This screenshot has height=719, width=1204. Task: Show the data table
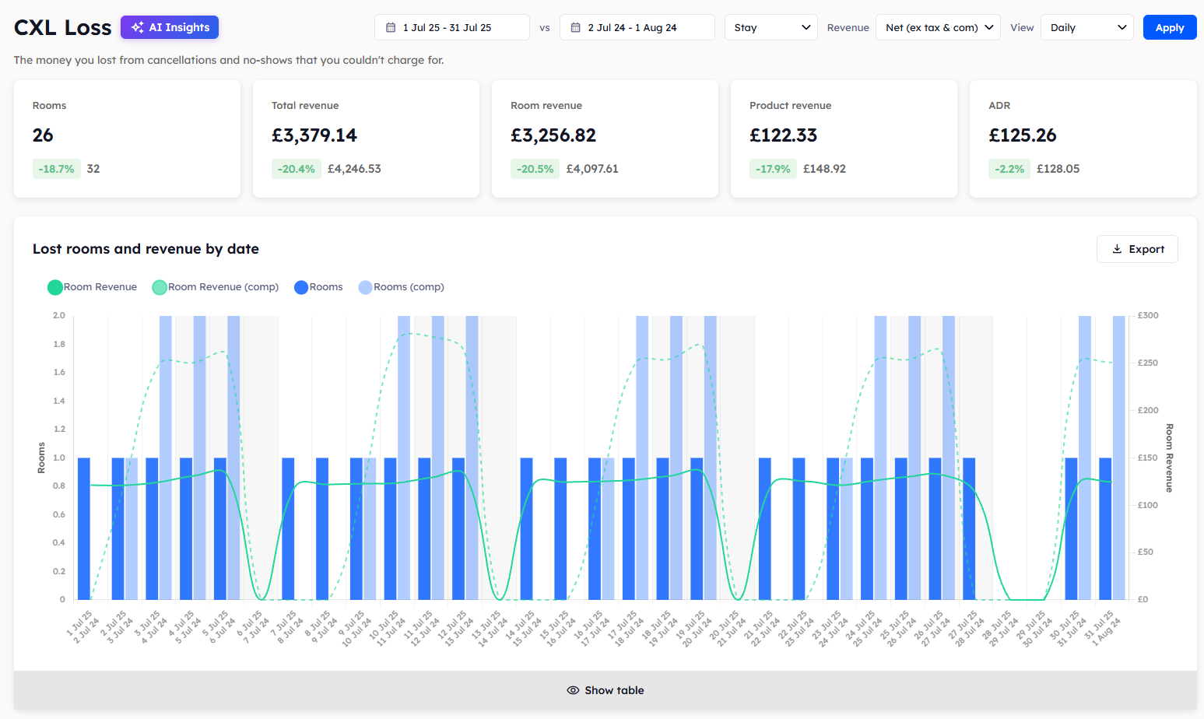pyautogui.click(x=606, y=690)
